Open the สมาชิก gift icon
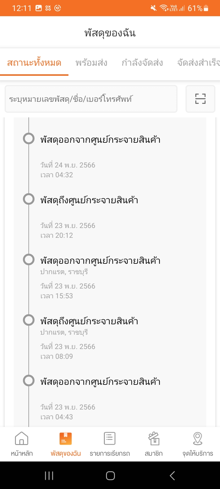This screenshot has height=489, width=220. (154, 439)
